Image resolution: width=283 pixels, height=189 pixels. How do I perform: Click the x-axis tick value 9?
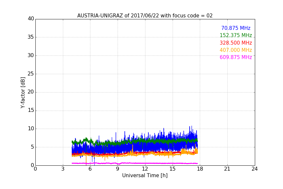coord(118,169)
